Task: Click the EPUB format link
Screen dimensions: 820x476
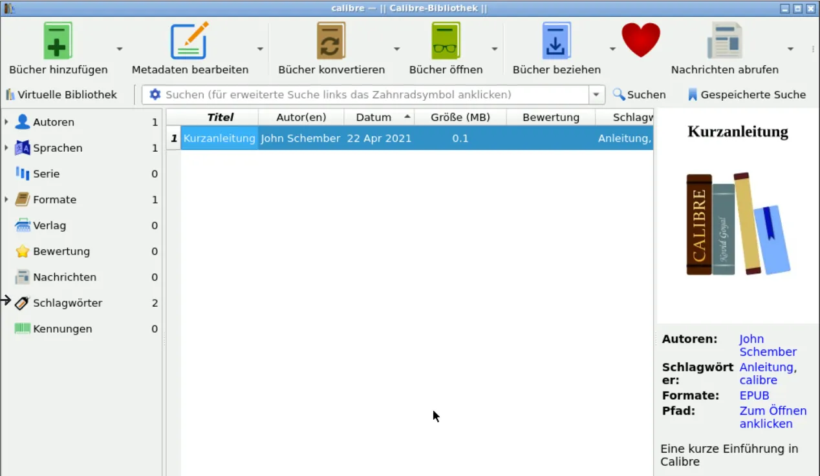Action: pyautogui.click(x=754, y=395)
